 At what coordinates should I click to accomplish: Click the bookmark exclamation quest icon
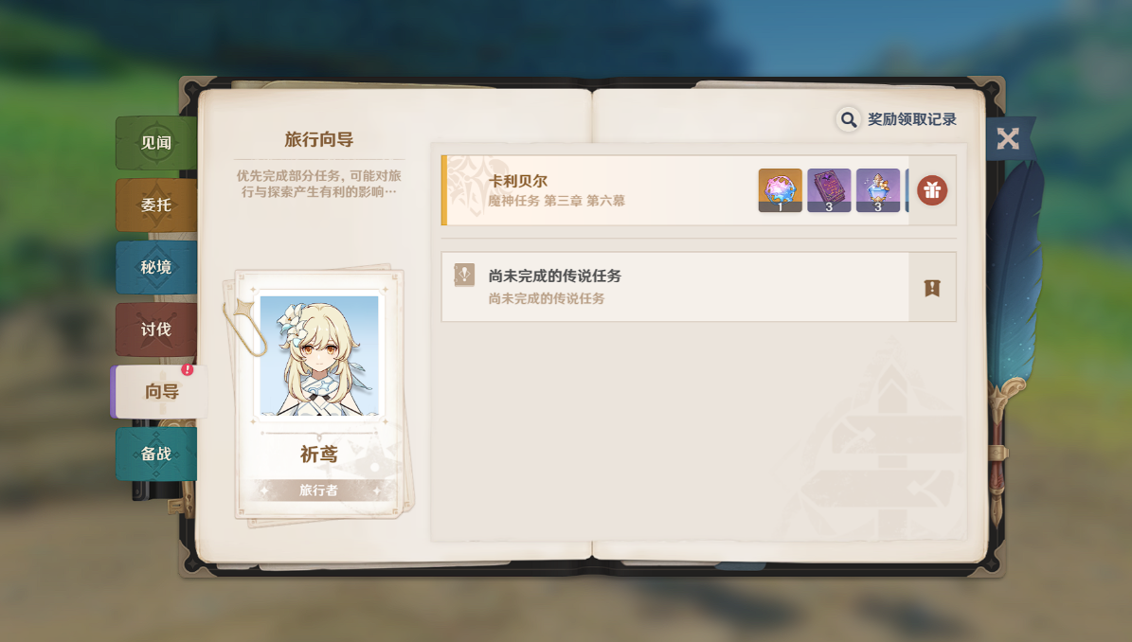pos(932,288)
